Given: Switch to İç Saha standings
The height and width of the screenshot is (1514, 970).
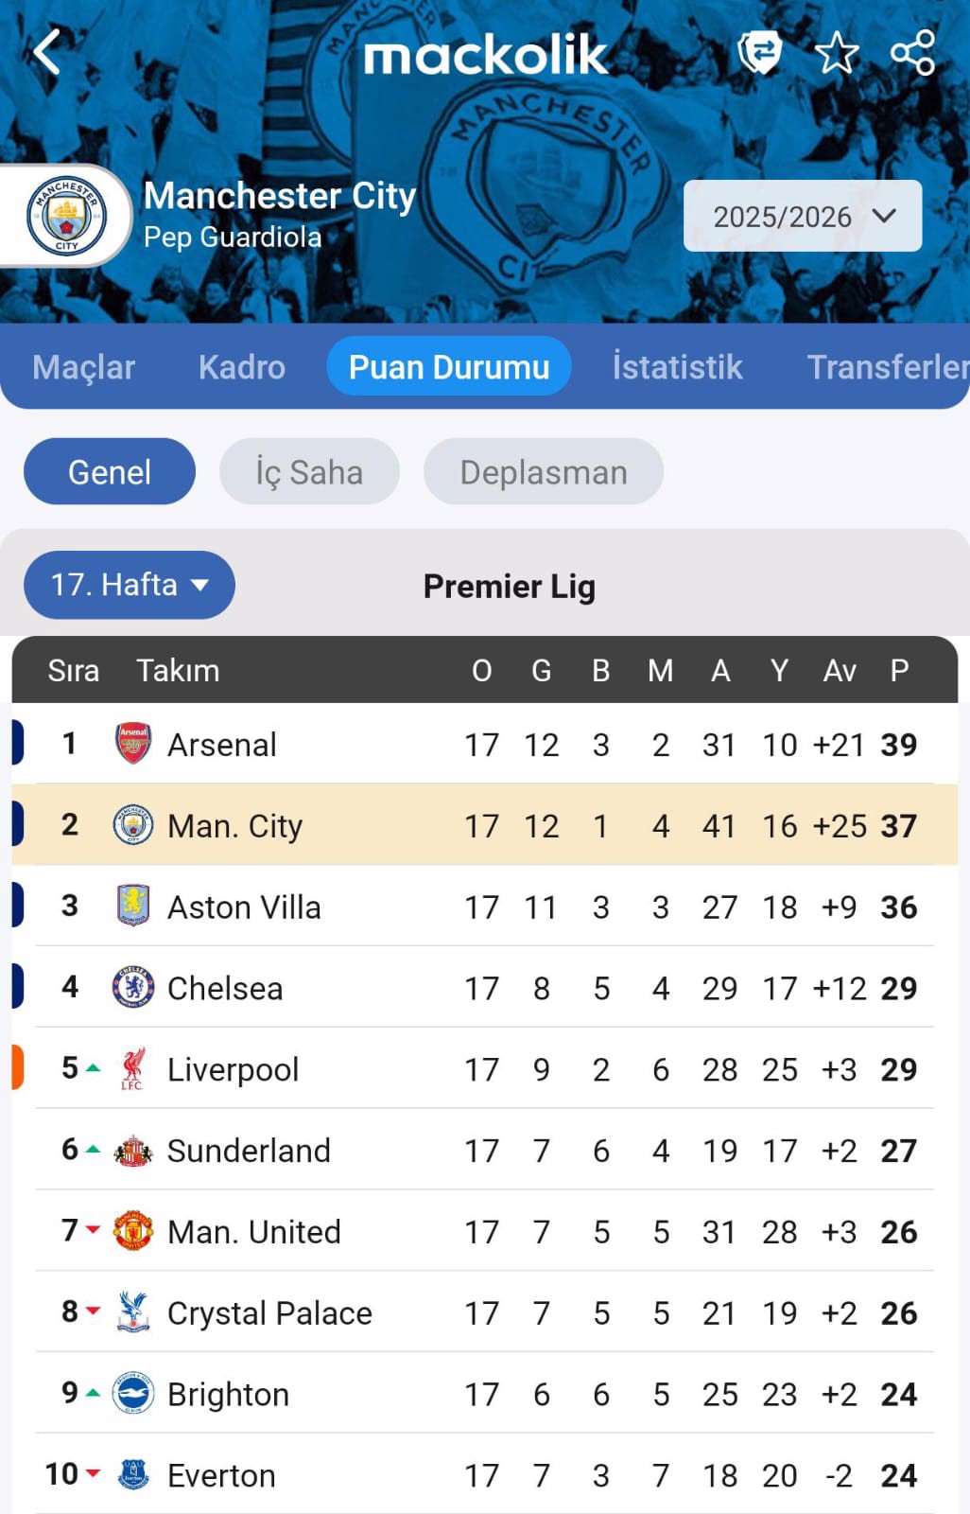Looking at the screenshot, I should [x=309, y=471].
